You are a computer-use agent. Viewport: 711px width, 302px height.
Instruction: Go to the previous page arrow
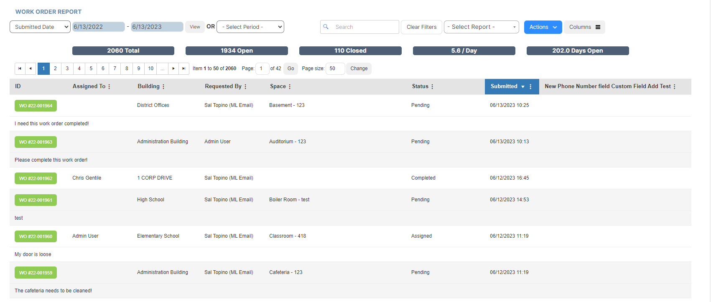click(31, 69)
